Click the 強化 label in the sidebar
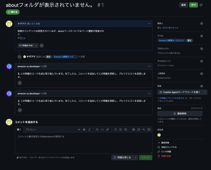 (x=189, y=40)
